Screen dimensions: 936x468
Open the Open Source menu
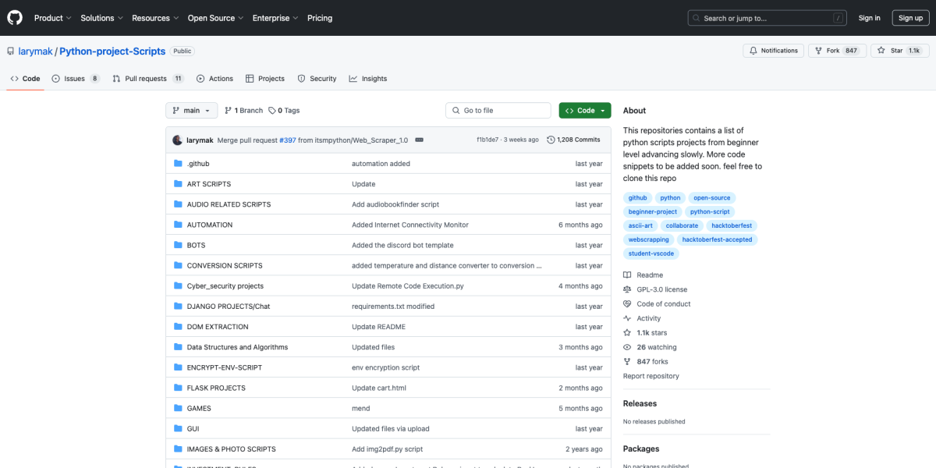(214, 18)
